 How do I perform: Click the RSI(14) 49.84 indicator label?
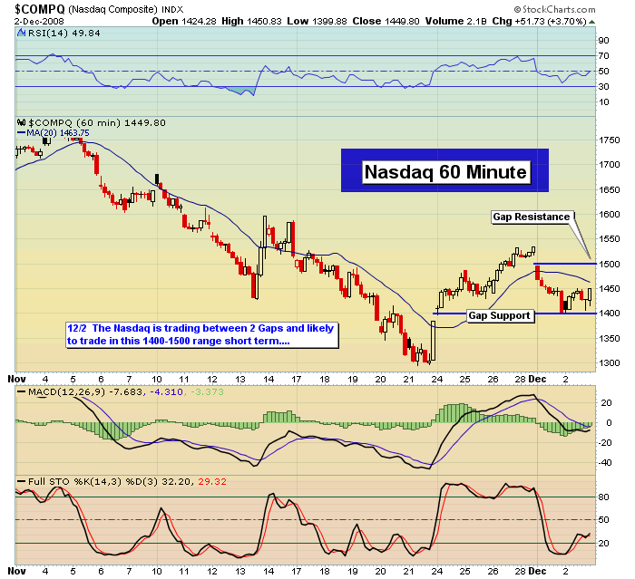(x=64, y=34)
